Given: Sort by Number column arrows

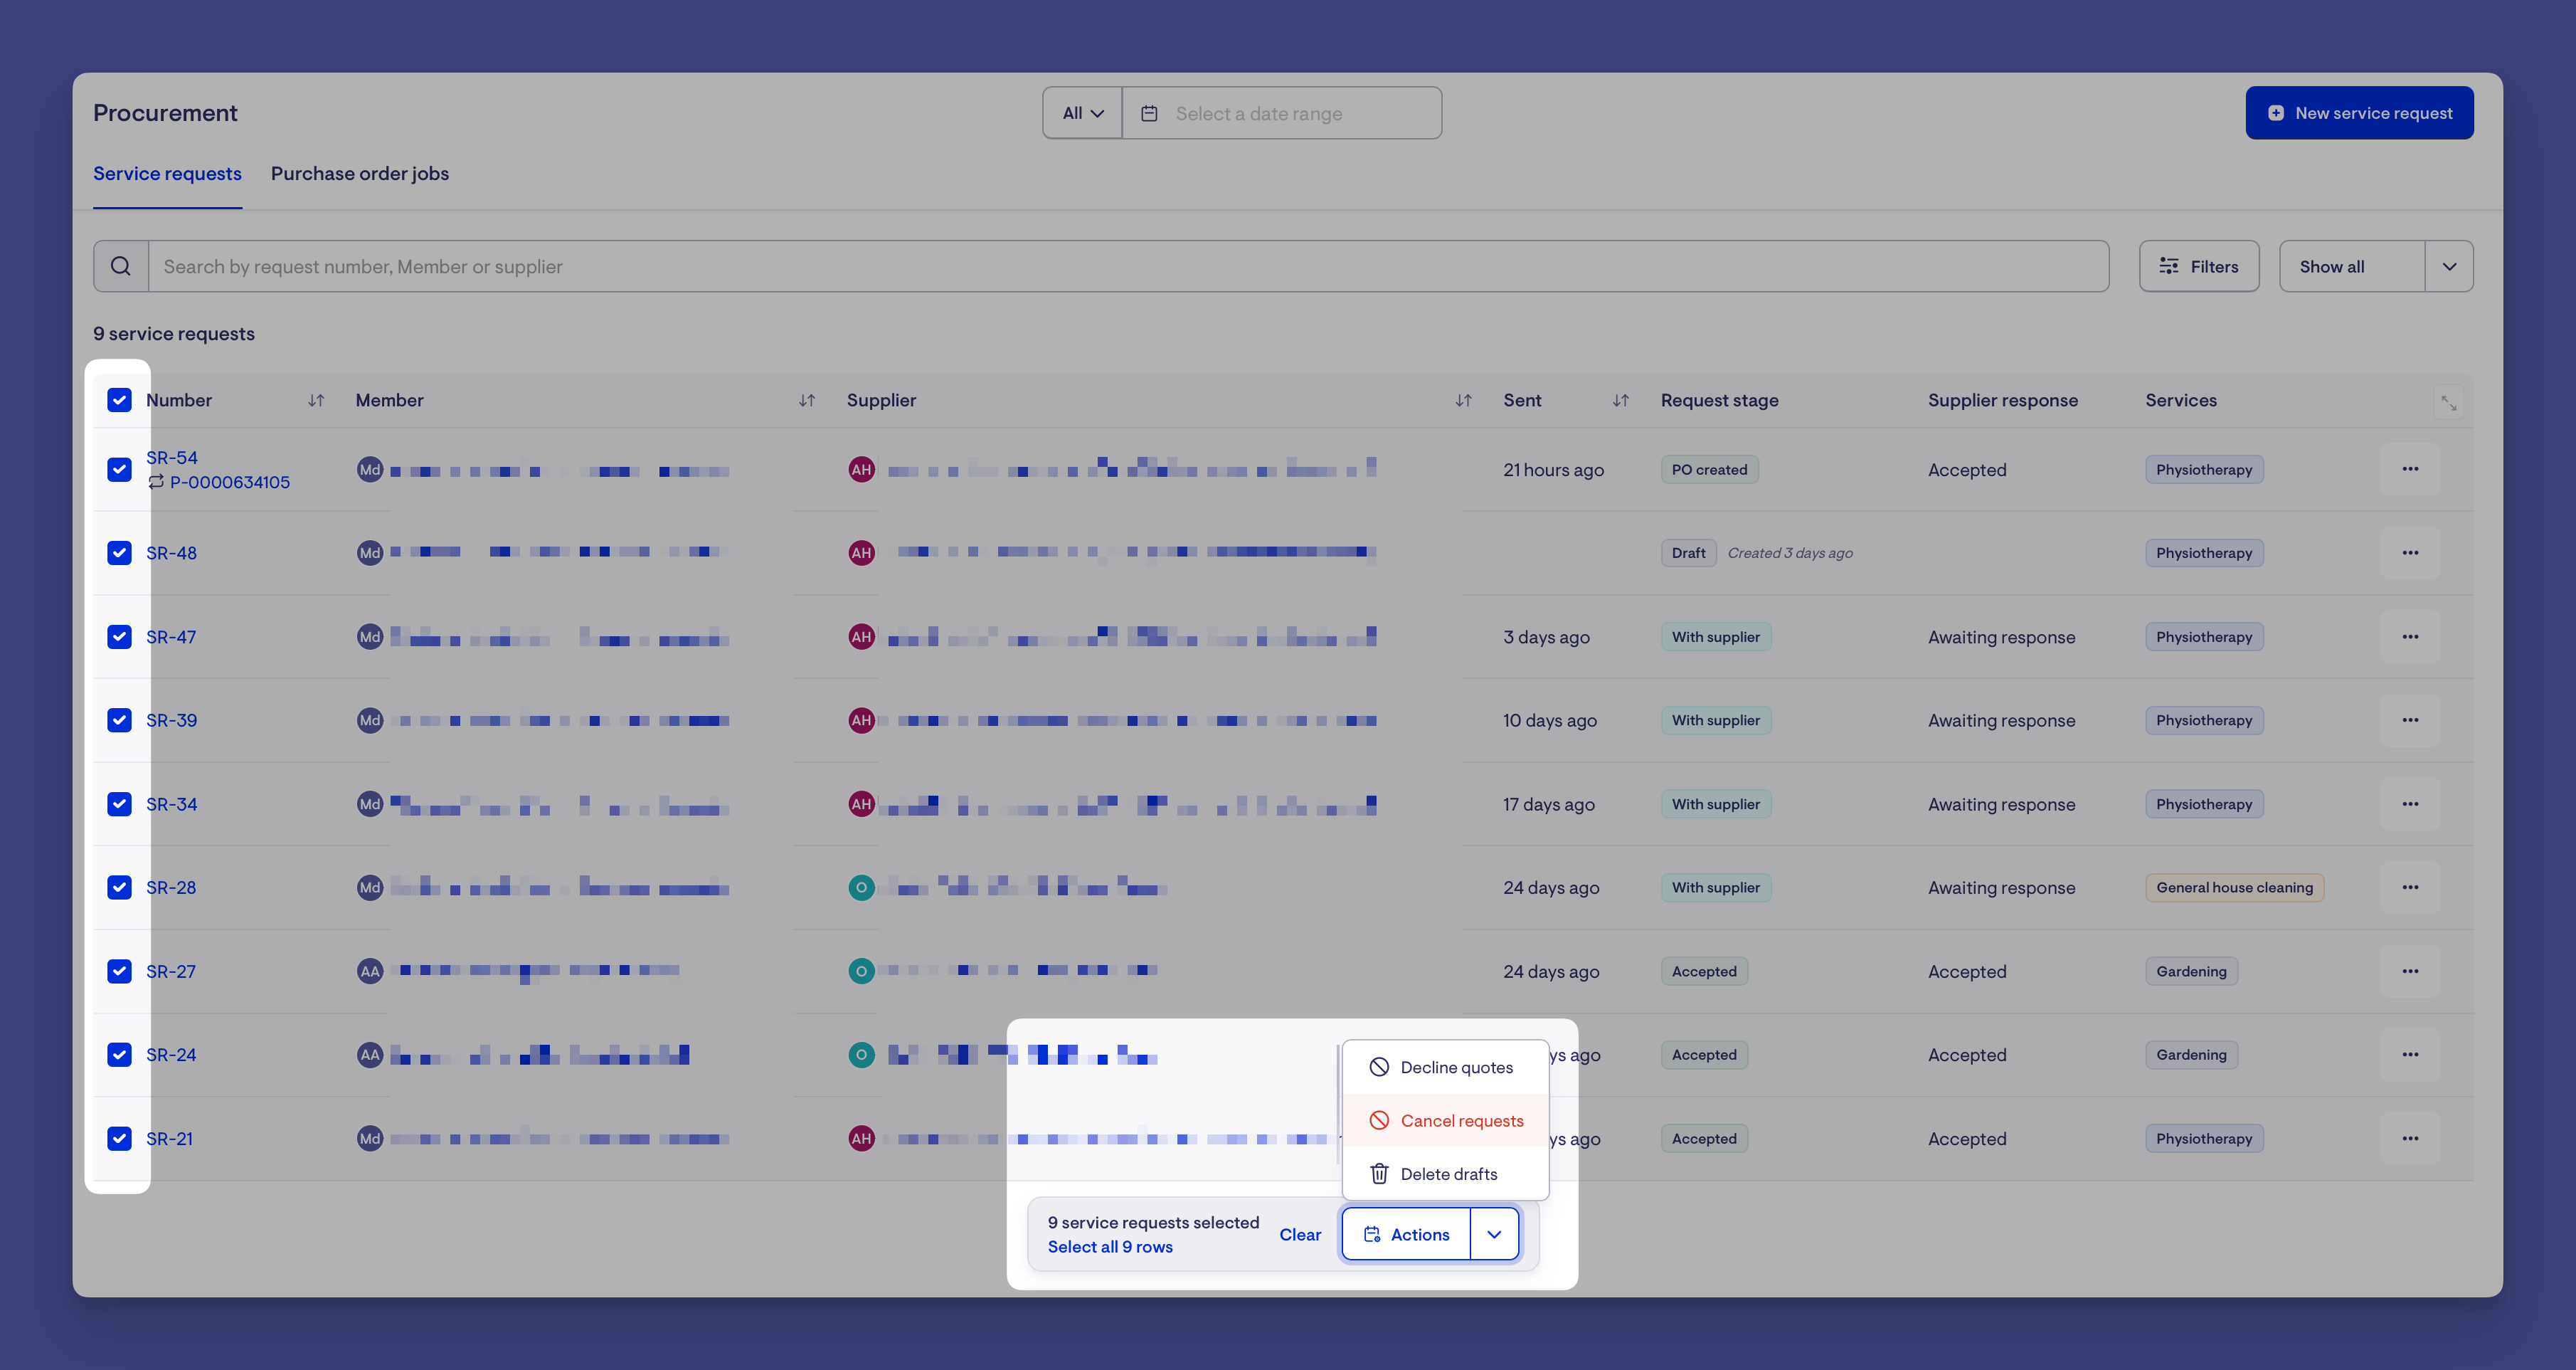Looking at the screenshot, I should coord(316,400).
